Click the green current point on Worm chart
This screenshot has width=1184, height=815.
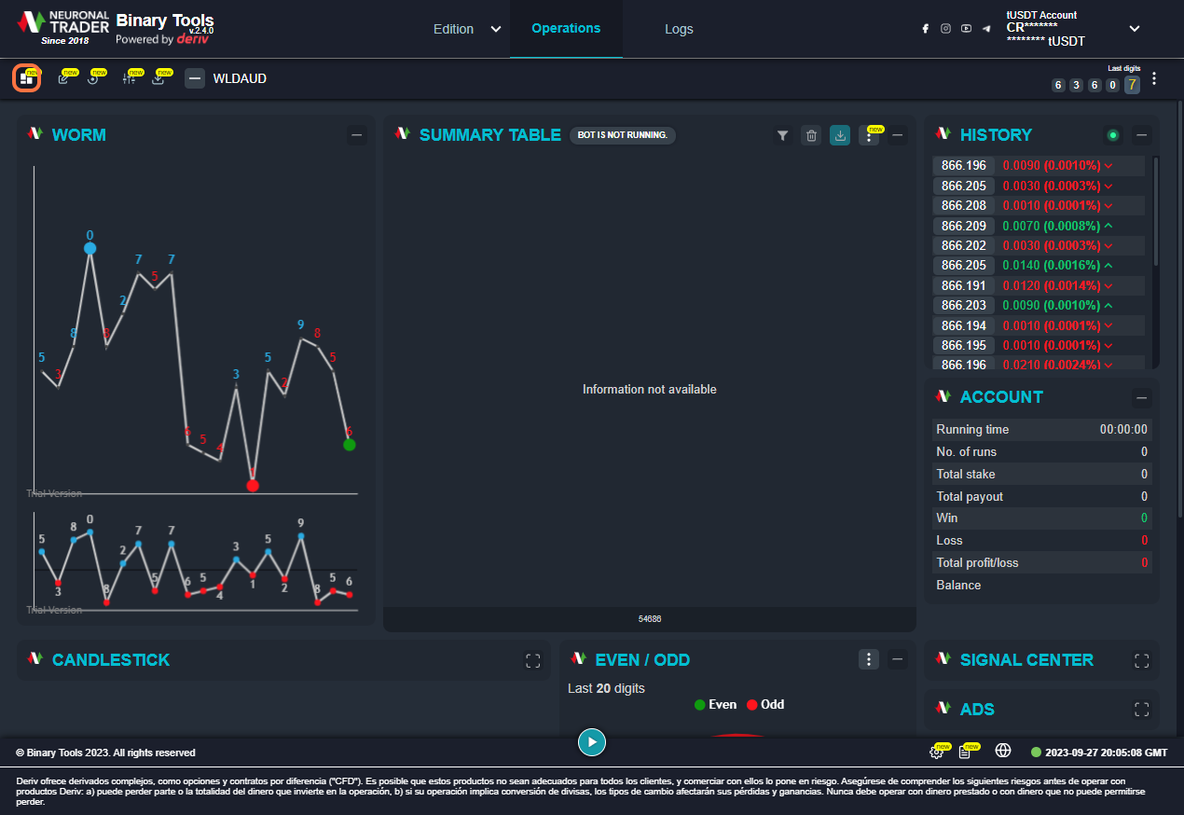point(350,445)
